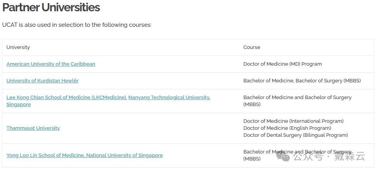Visit Yong Loo Lin School of Medicine link

point(85,155)
